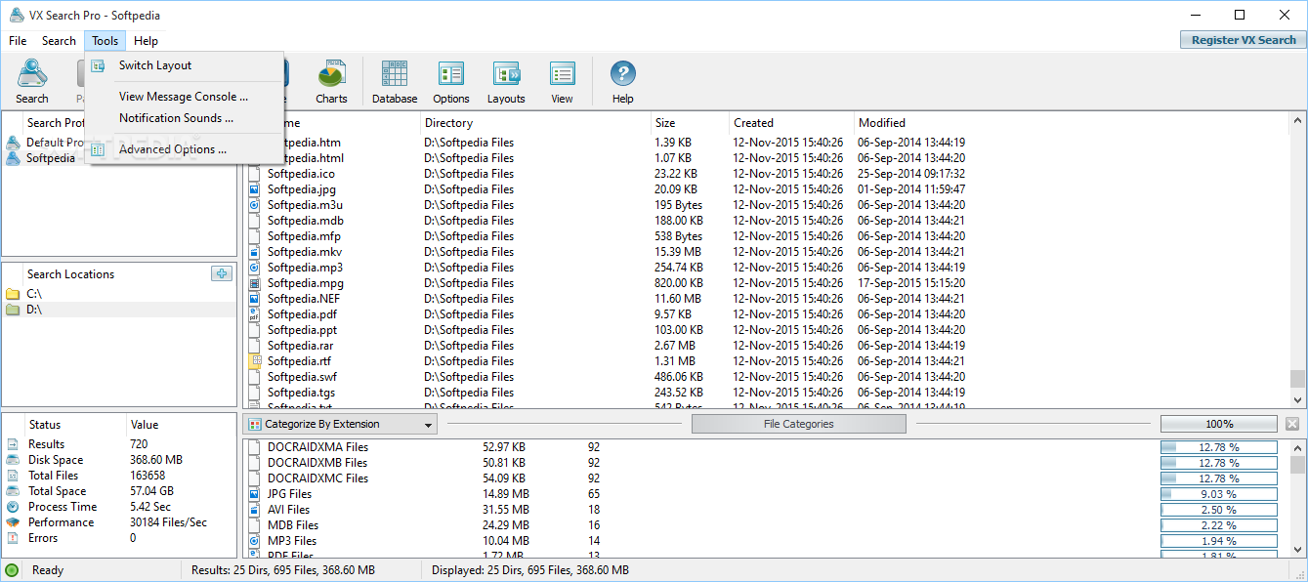Select the Softpedia.ico file row

[766, 174]
